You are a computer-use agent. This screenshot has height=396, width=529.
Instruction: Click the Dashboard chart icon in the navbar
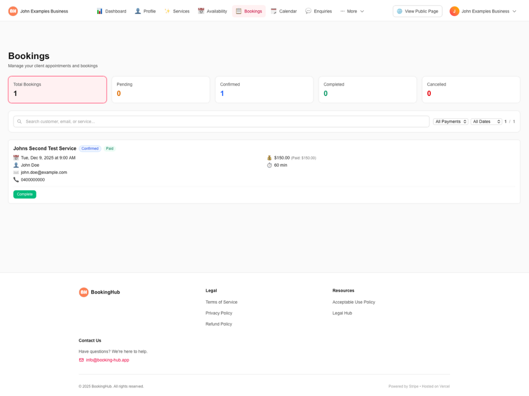click(99, 11)
